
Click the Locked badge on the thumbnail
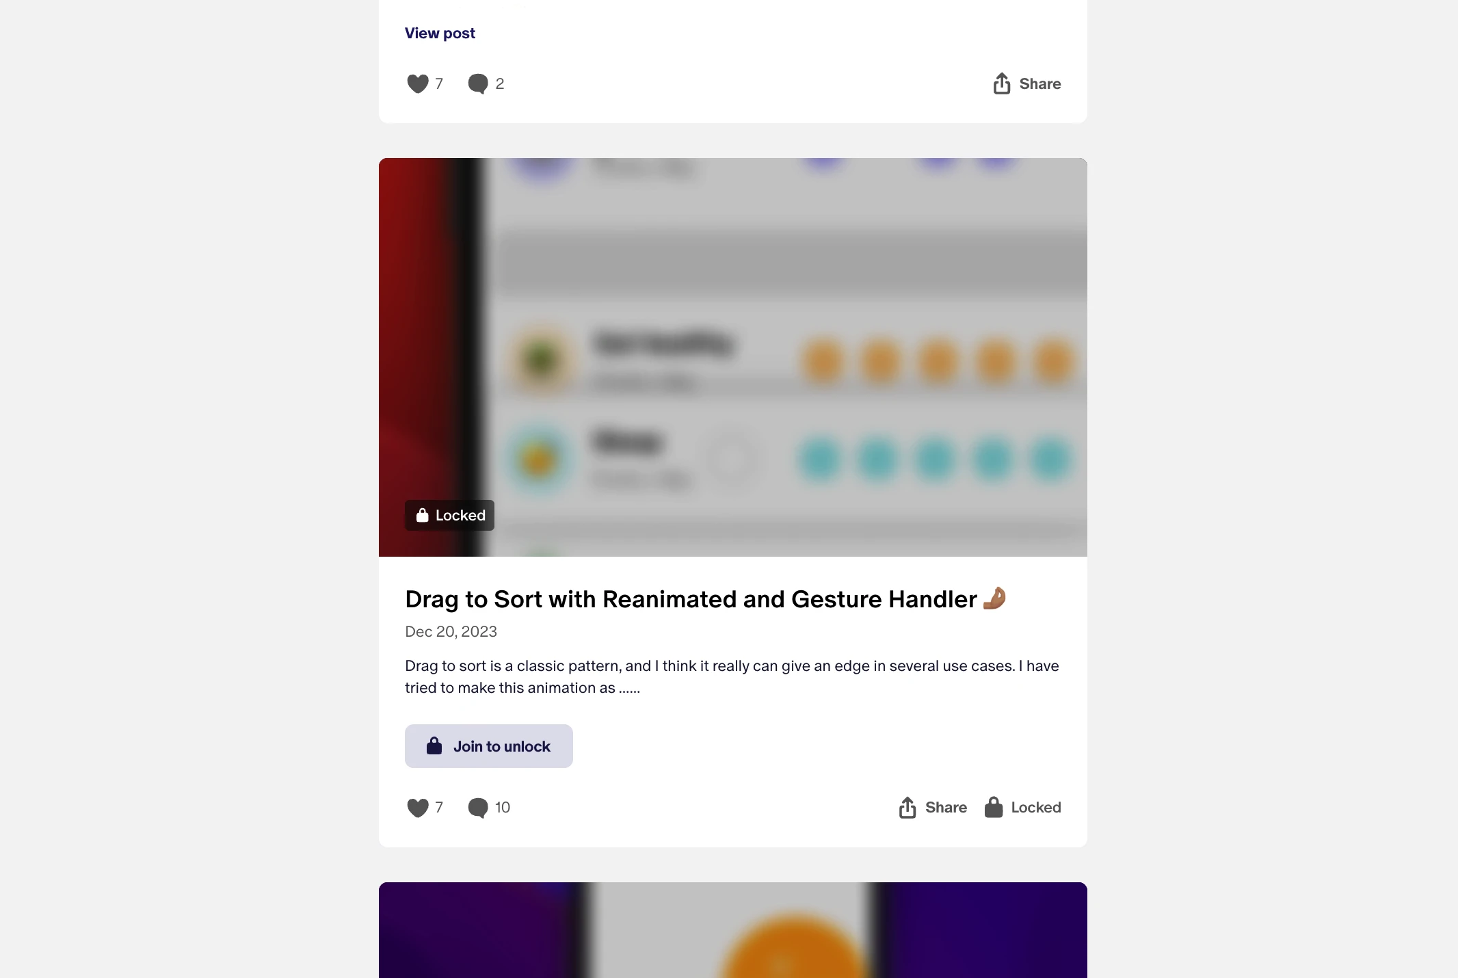(x=449, y=515)
